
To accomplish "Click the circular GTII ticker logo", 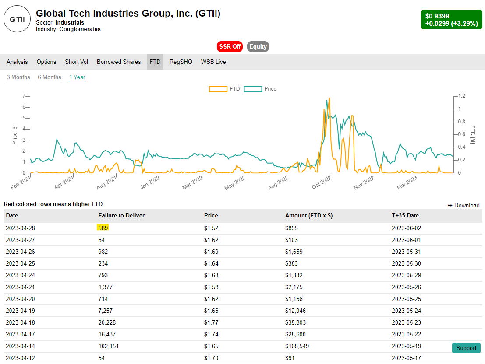I will [x=17, y=19].
